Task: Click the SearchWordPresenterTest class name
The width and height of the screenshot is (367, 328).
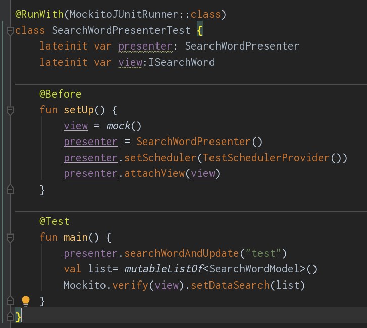Action: pyautogui.click(x=121, y=30)
